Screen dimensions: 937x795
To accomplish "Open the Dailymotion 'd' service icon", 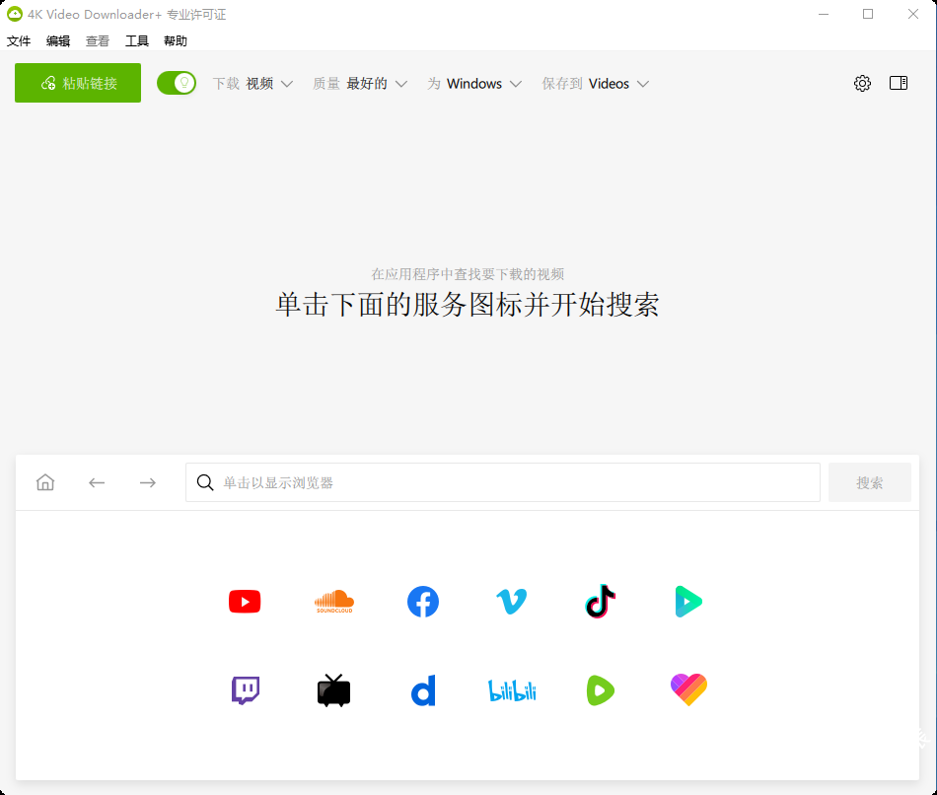I will tap(423, 690).
